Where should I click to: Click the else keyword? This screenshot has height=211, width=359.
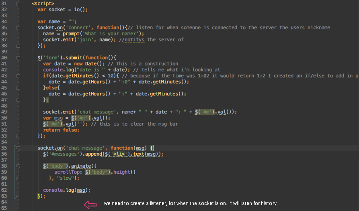[51, 88]
